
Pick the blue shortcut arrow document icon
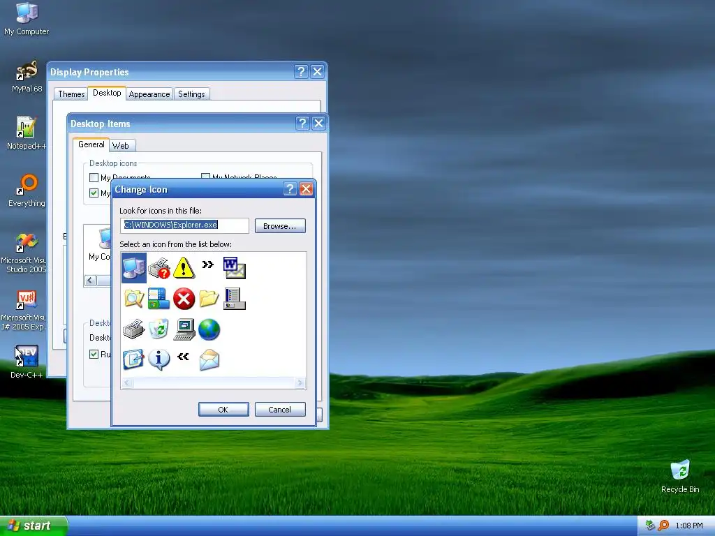click(133, 359)
